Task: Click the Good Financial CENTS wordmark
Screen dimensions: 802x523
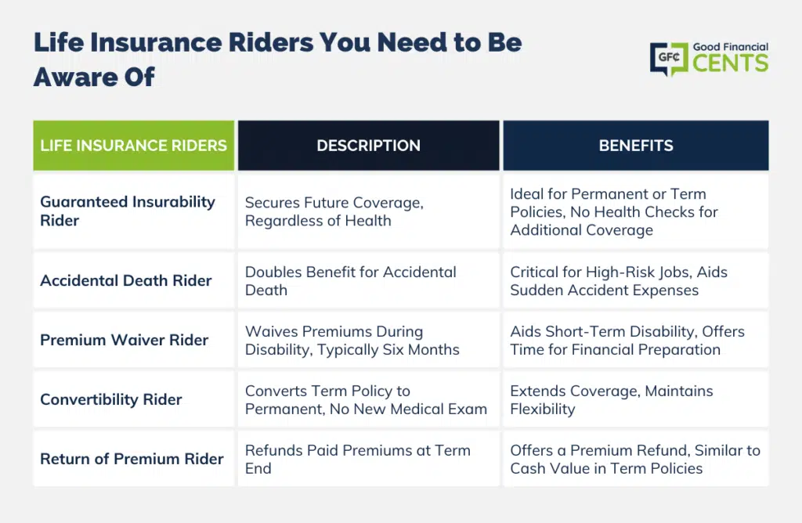Action: pos(731,57)
